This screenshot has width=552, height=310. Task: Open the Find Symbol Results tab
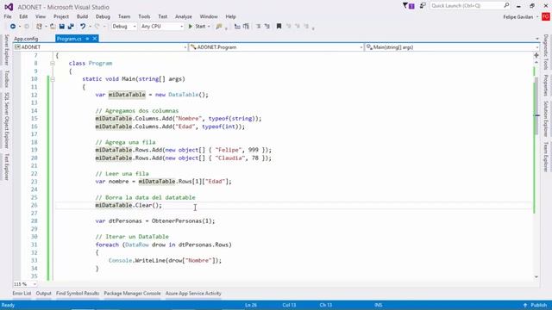click(x=78, y=293)
